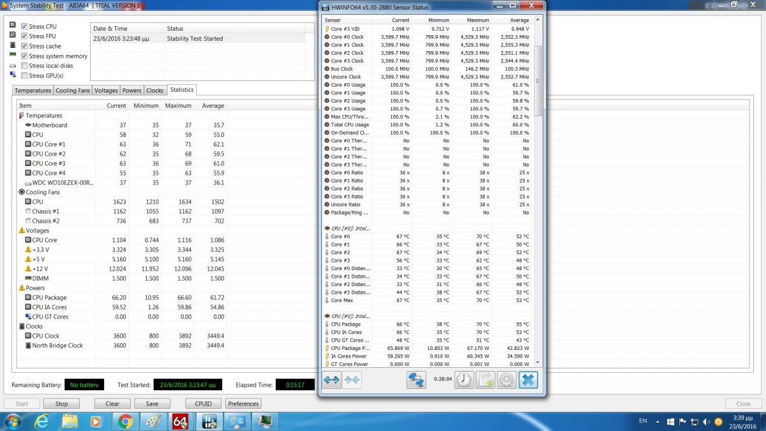The width and height of the screenshot is (766, 431).
Task: Click the Stress FPU icon
Action: pyautogui.click(x=13, y=36)
